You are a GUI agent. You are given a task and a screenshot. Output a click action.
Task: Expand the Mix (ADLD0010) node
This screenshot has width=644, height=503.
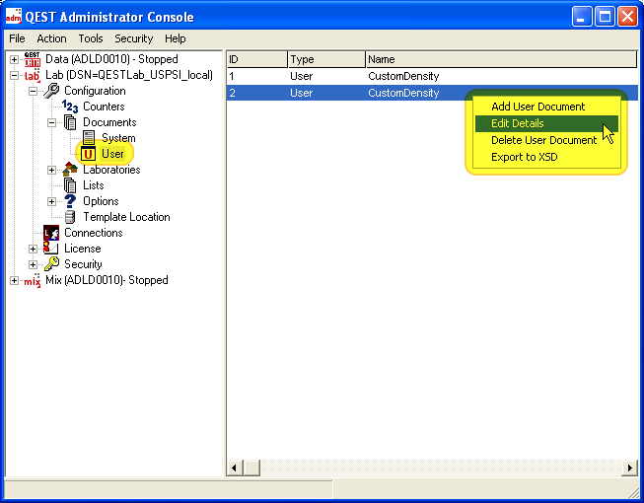tap(14, 280)
